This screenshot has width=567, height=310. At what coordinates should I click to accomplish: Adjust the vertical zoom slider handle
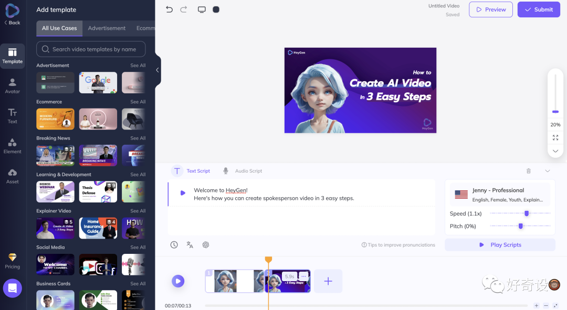[555, 112]
